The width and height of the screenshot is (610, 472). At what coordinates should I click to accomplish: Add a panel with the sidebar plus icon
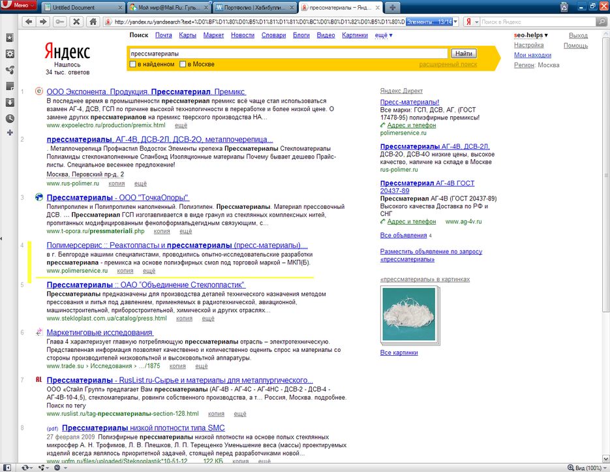pyautogui.click(x=10, y=133)
